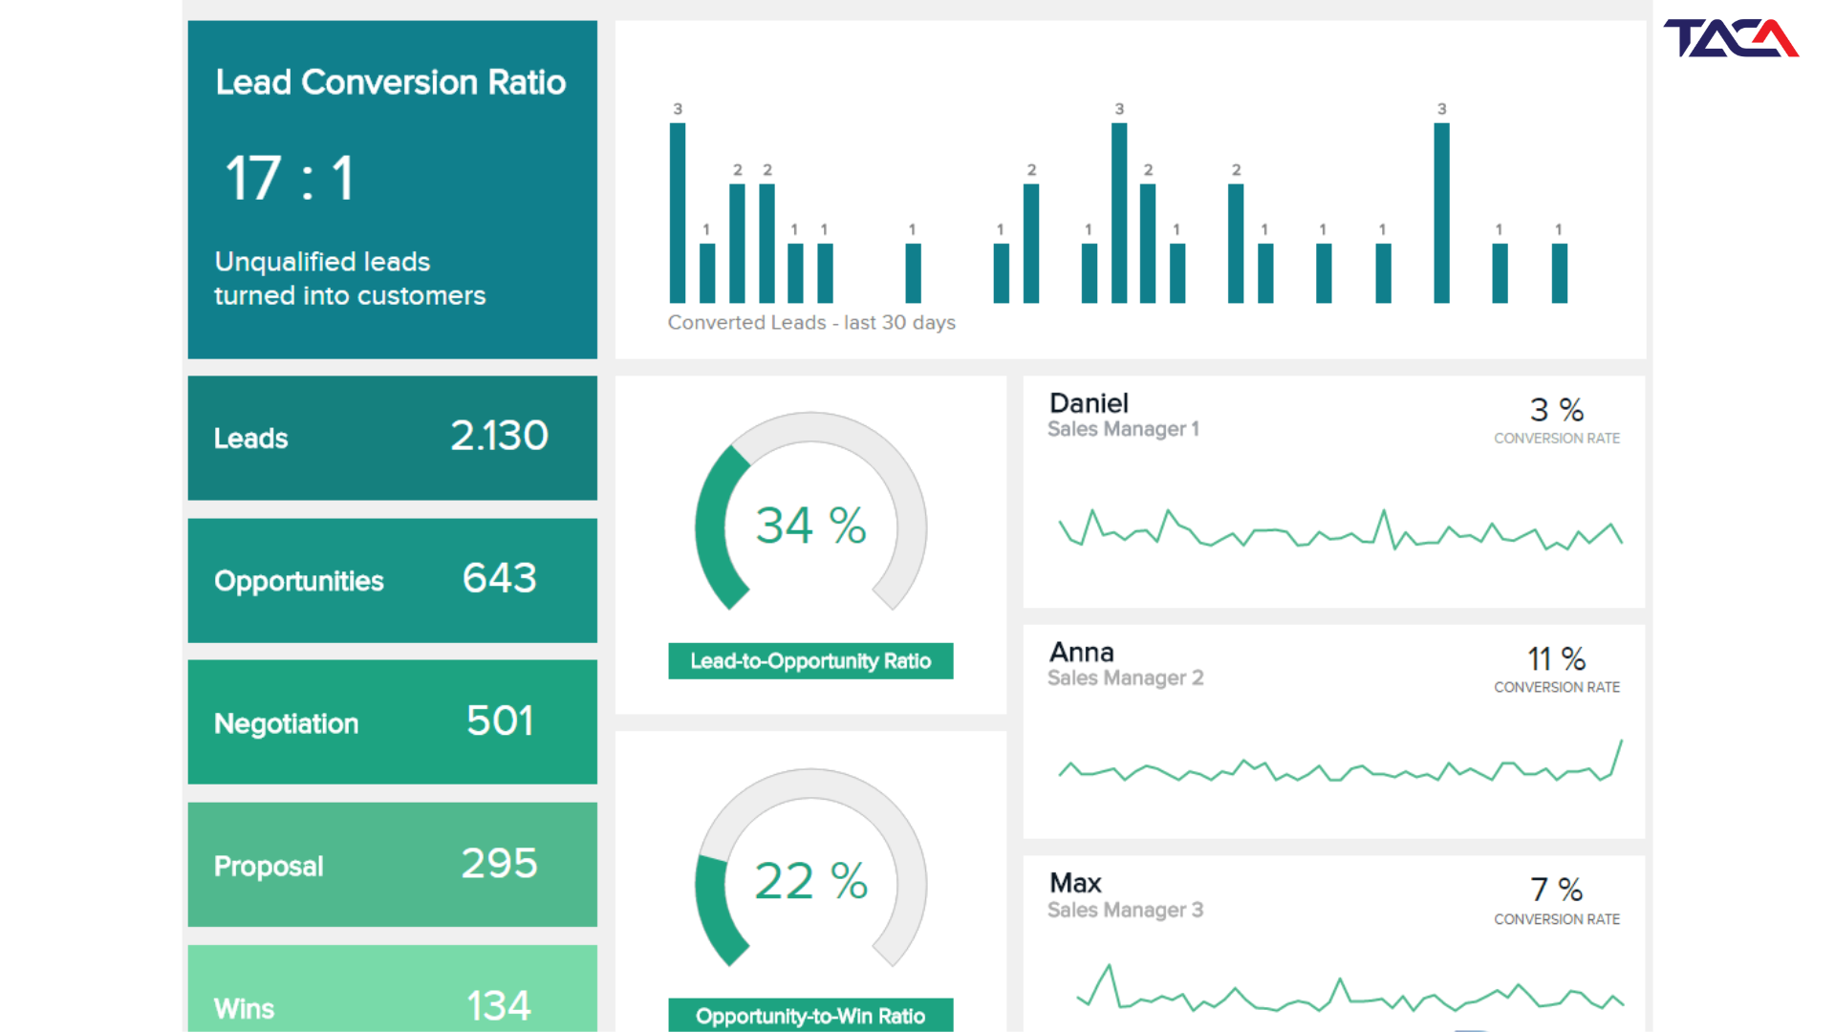Click Sales Manager 1 subtitle
This screenshot has width=1835, height=1032.
[x=1123, y=430]
